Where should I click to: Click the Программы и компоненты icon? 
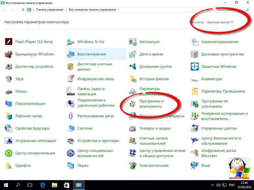(132, 104)
